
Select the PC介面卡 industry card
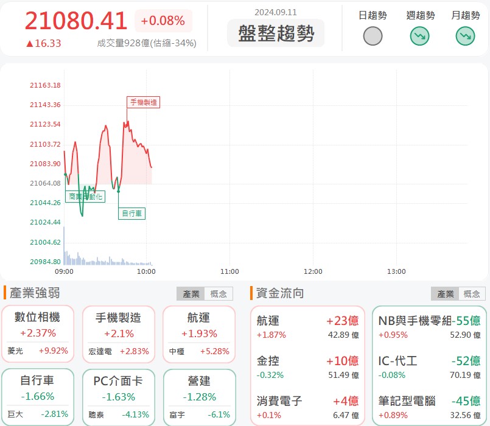pos(119,396)
